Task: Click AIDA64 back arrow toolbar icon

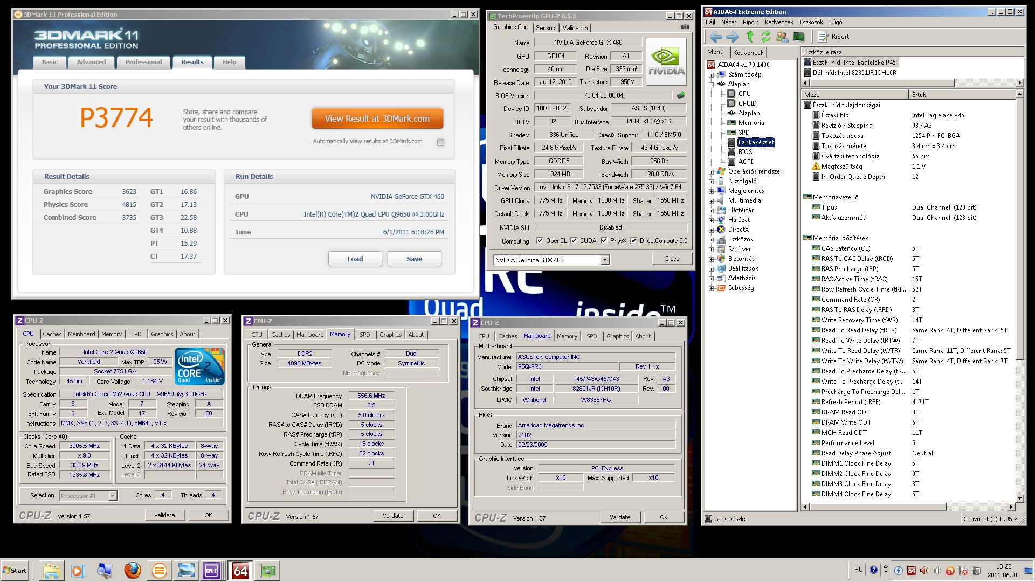Action: point(715,37)
